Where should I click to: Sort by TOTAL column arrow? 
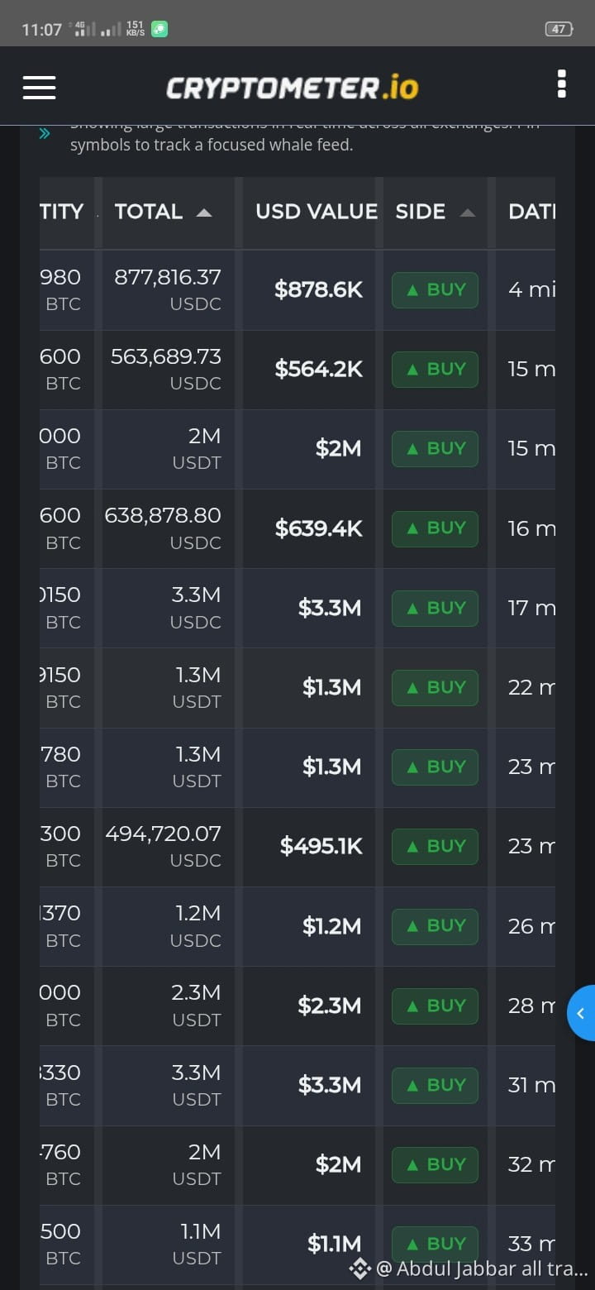[x=204, y=213]
